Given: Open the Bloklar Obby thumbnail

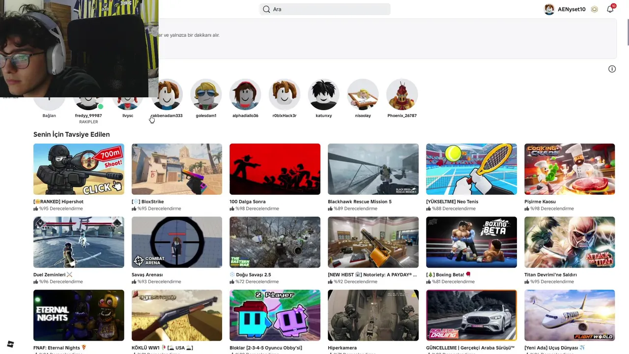Looking at the screenshot, I should coord(275,315).
